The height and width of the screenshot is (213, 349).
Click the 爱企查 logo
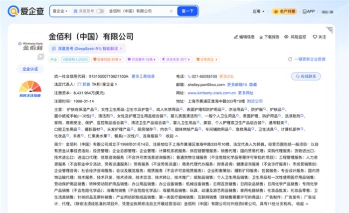coord(25,11)
